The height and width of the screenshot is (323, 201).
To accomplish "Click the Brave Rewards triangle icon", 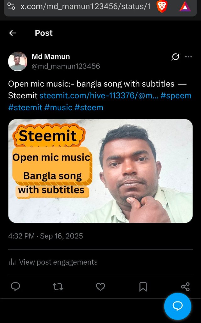I will click(185, 7).
